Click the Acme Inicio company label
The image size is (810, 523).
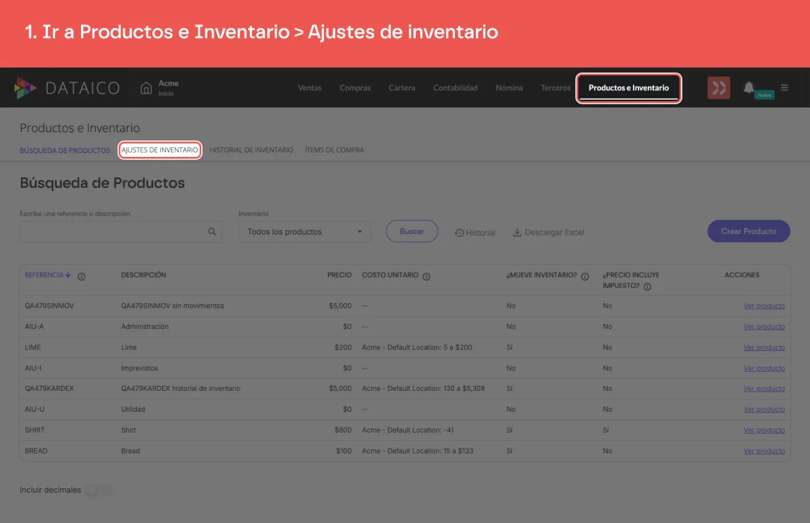[168, 88]
